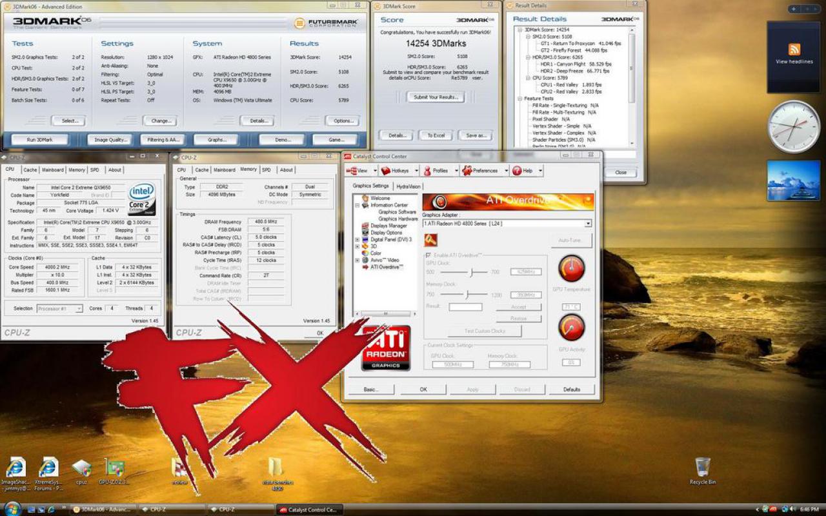
Task: Switch to the Cache tab in left CPU-Z
Action: point(30,170)
